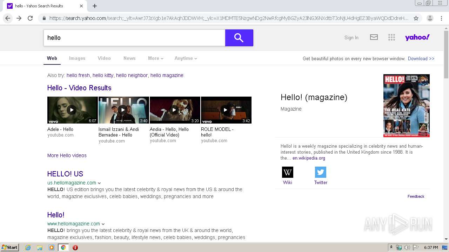Open Yahoo Mail envelope icon
This screenshot has width=449, height=252.
(x=374, y=37)
